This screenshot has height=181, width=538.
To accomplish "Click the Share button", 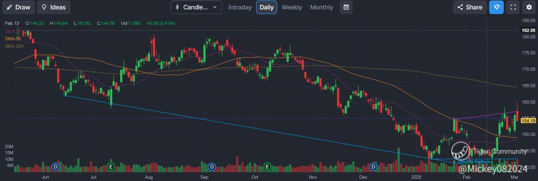I will (470, 7).
